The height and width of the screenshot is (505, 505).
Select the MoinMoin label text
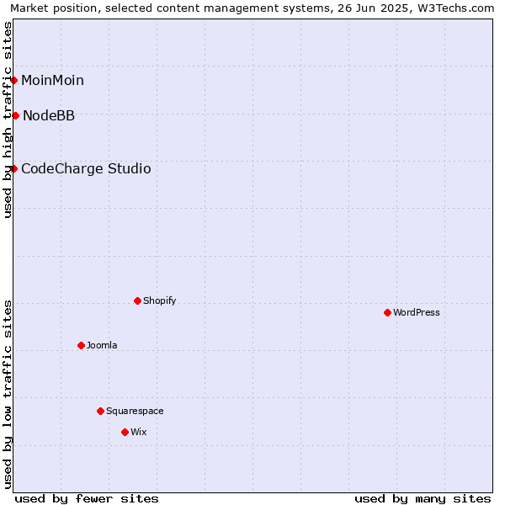pyautogui.click(x=52, y=80)
